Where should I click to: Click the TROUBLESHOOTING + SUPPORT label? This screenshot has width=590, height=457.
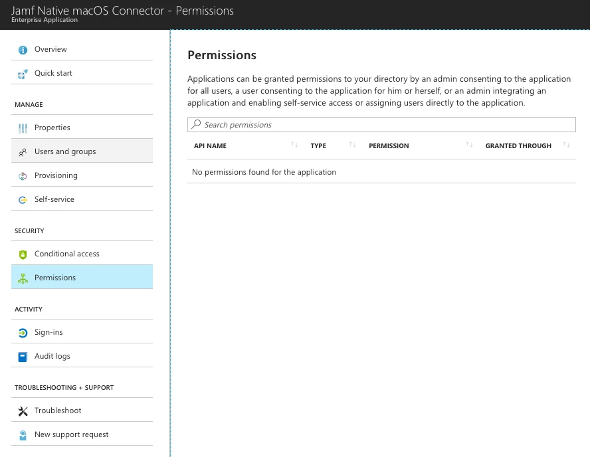point(64,388)
